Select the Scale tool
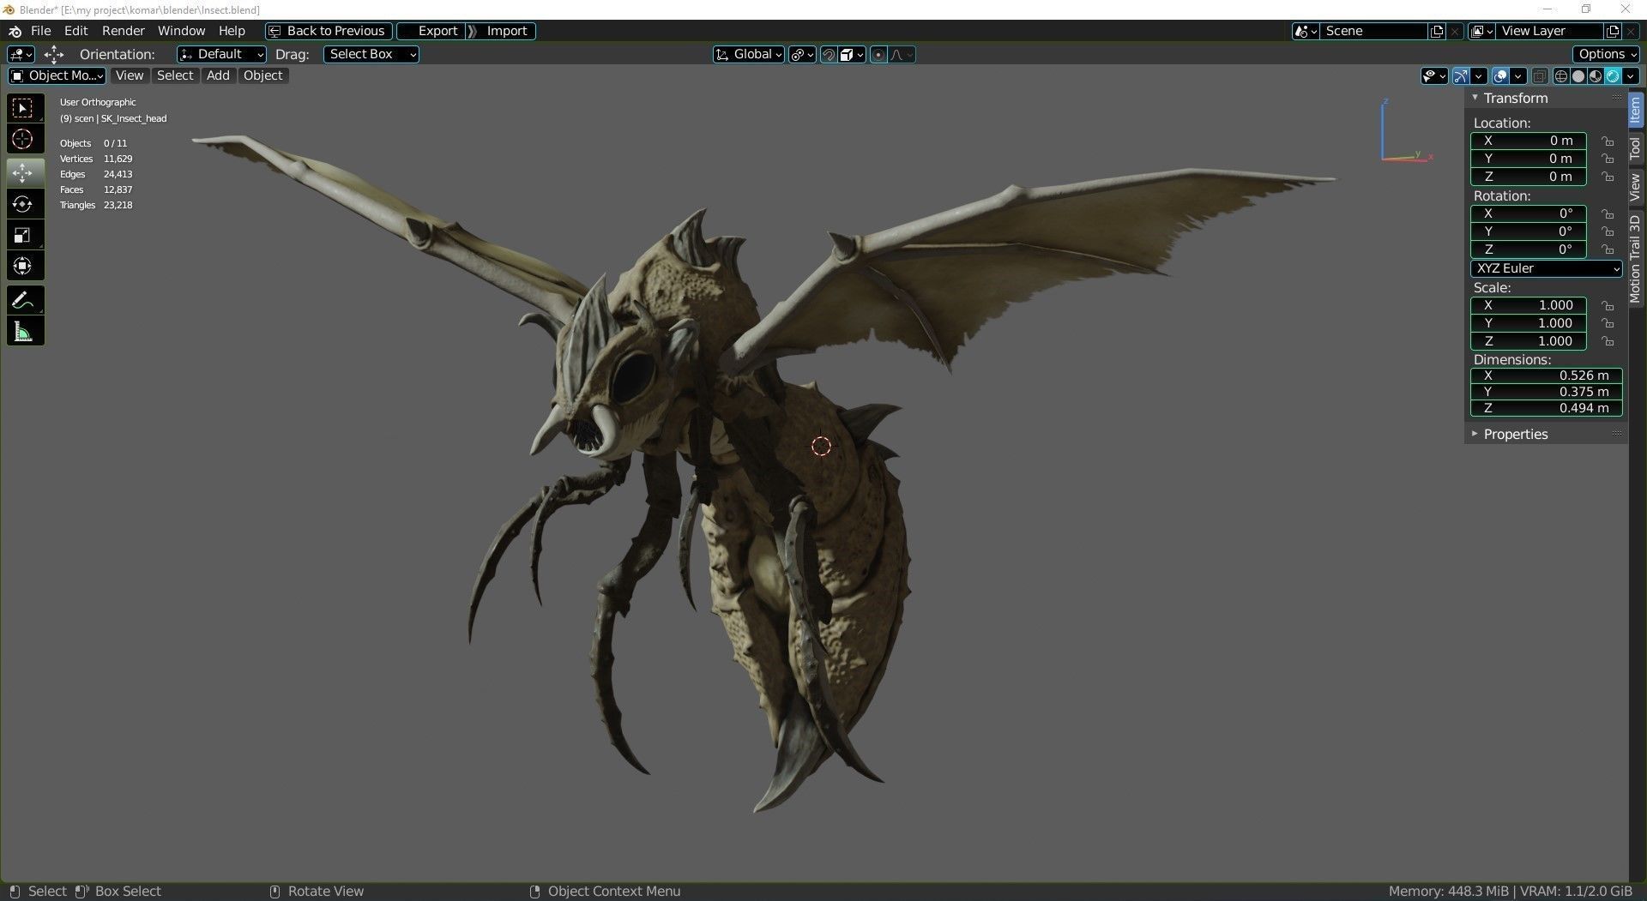The height and width of the screenshot is (901, 1647). (x=23, y=234)
